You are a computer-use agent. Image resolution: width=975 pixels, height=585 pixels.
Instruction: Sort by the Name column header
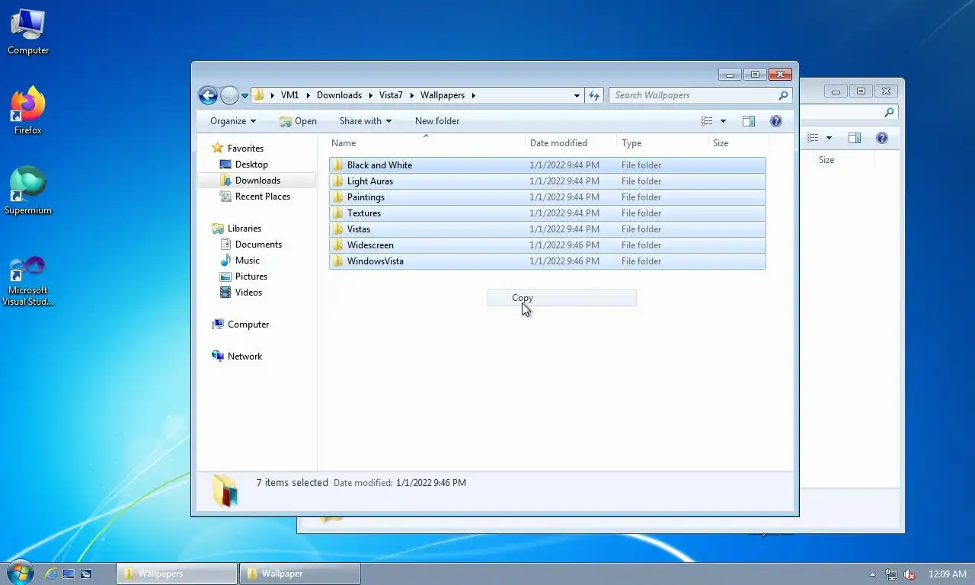[x=427, y=143]
